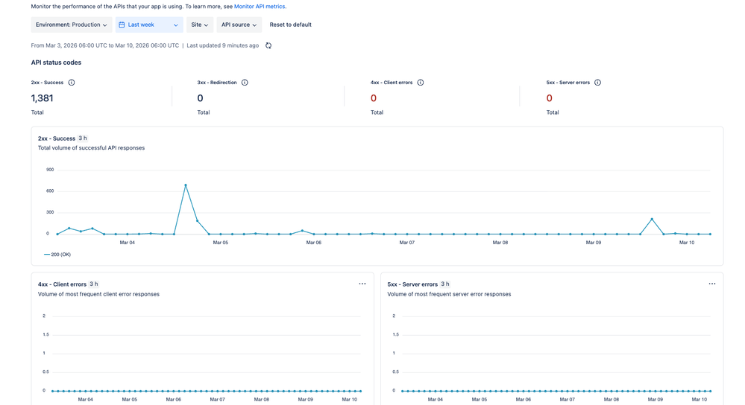
Task: Click Total volume of successful API responses text
Action: [x=91, y=148]
